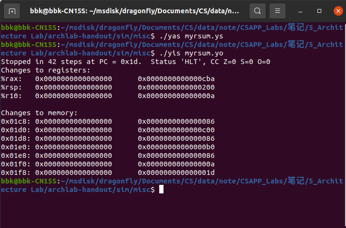Click the './yis myrsum.yo' command text

[190, 53]
